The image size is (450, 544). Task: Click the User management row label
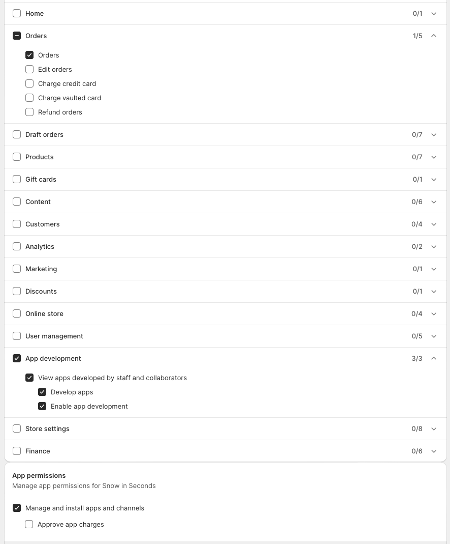coord(54,336)
